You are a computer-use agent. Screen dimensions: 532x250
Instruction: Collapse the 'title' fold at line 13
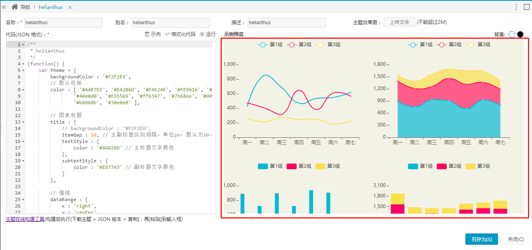23,122
